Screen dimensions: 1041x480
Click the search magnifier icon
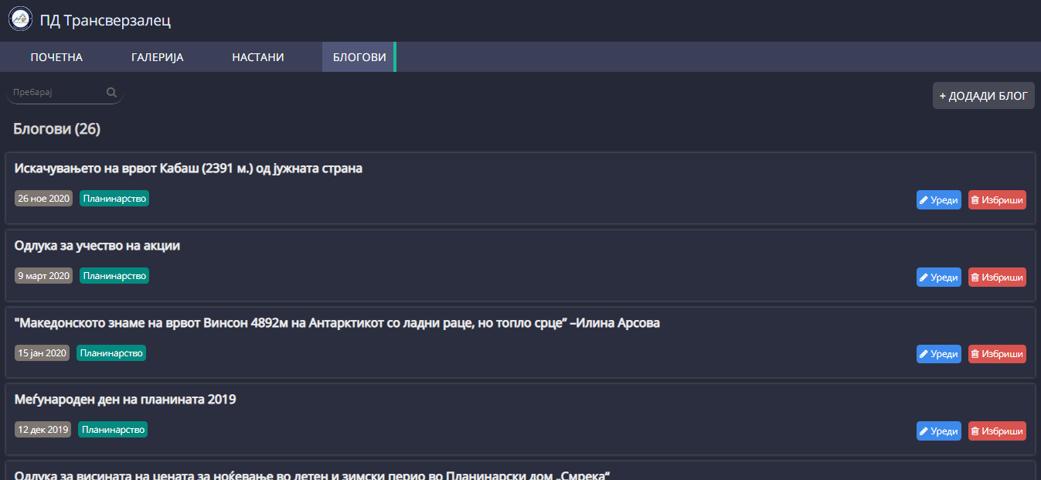(111, 93)
